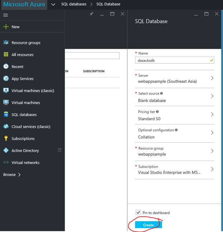Image resolution: width=223 pixels, height=232 pixels.
Task: Open All resources grid icon
Action: (6, 55)
